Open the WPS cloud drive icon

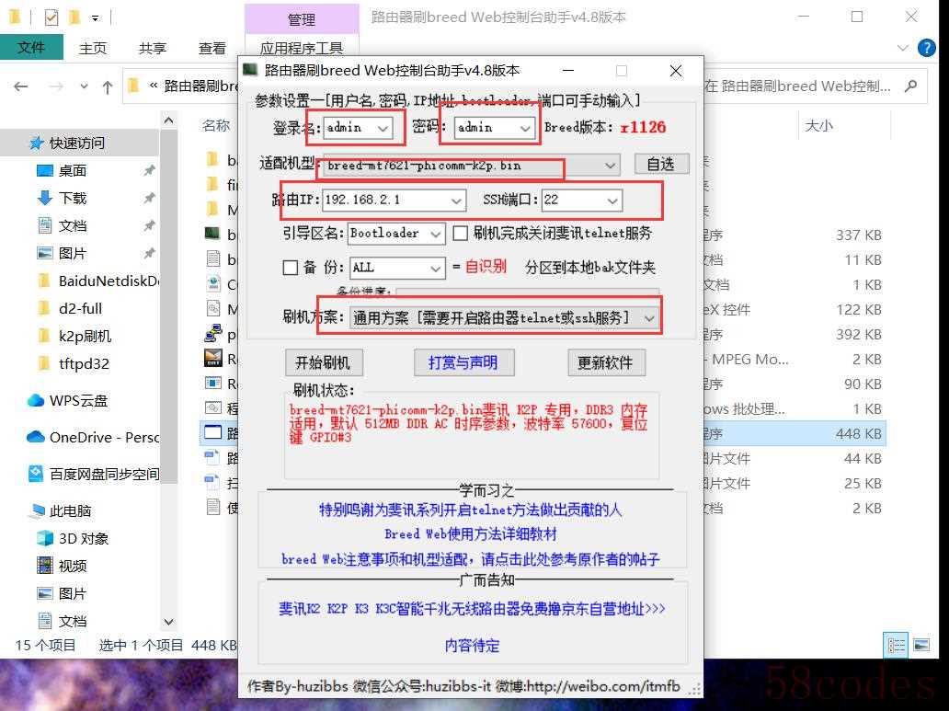point(36,400)
